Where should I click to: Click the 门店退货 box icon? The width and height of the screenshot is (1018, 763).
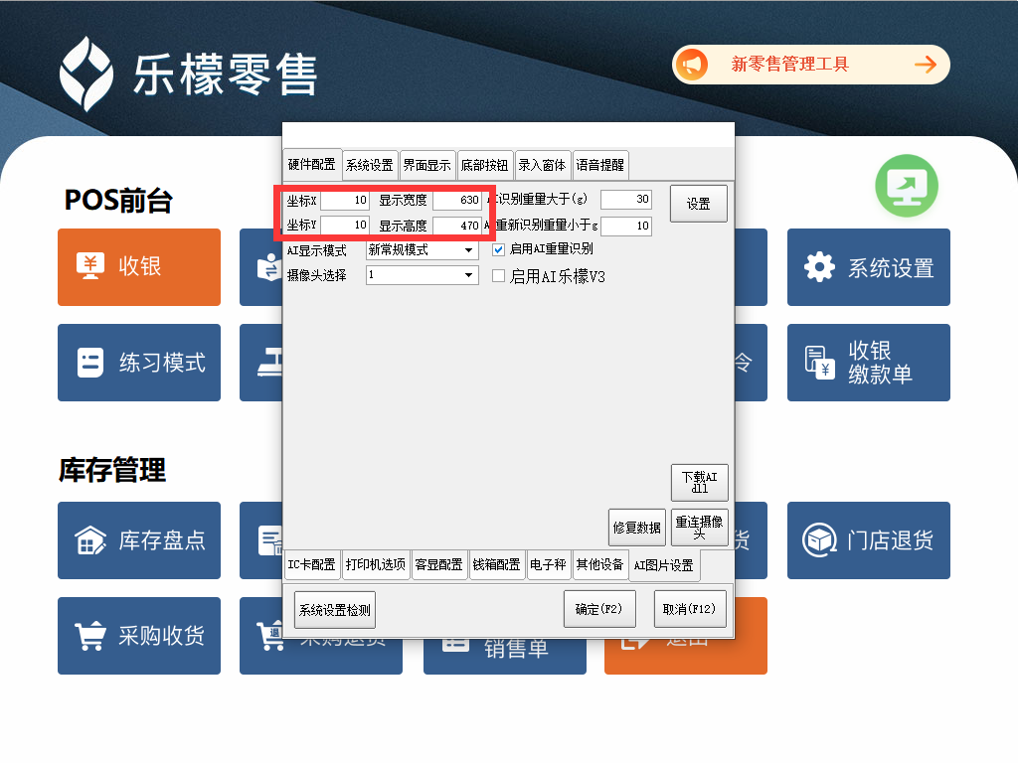point(819,540)
